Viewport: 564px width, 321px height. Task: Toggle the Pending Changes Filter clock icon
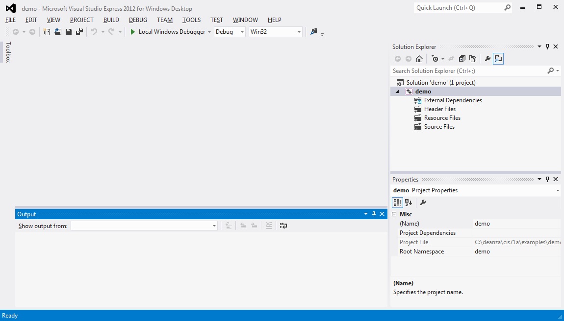point(435,59)
